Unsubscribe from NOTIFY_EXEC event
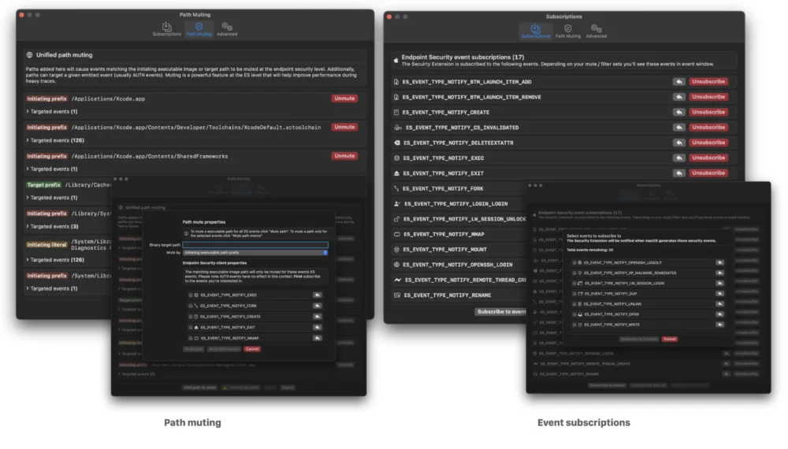The height and width of the screenshot is (449, 788). coord(708,158)
